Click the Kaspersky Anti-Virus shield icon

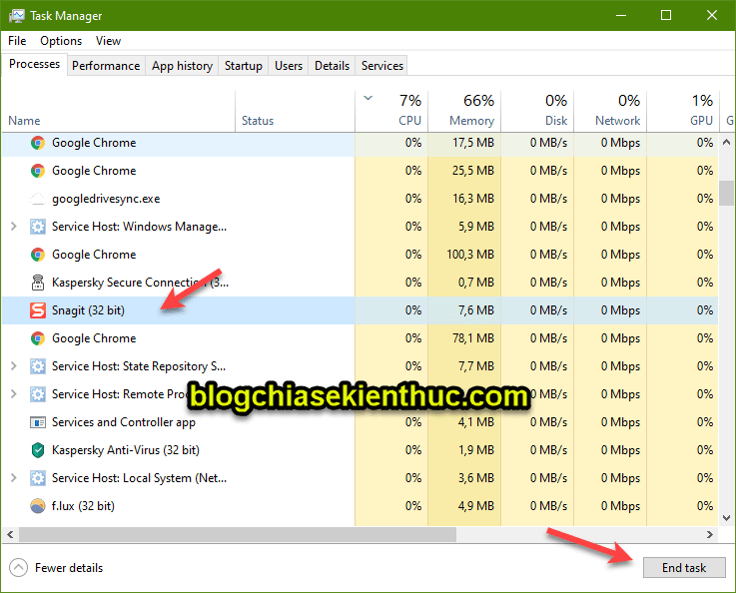click(38, 450)
